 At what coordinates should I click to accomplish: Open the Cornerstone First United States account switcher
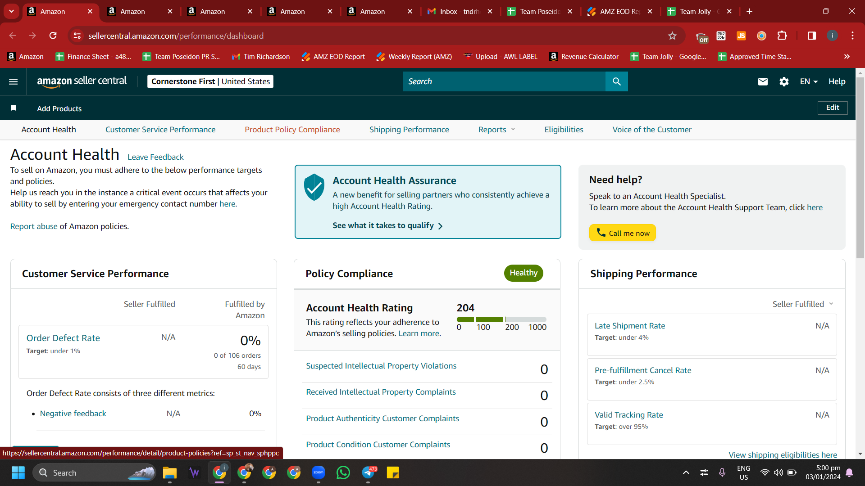coord(210,81)
